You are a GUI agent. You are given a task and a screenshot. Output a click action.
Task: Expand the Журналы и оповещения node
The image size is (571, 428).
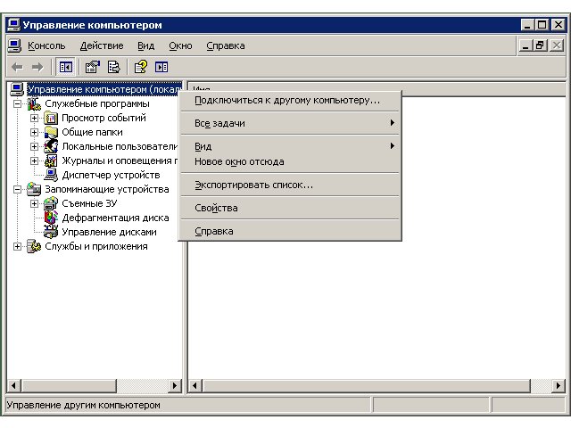(34, 160)
